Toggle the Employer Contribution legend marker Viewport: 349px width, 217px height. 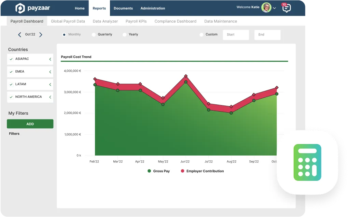[x=183, y=171]
